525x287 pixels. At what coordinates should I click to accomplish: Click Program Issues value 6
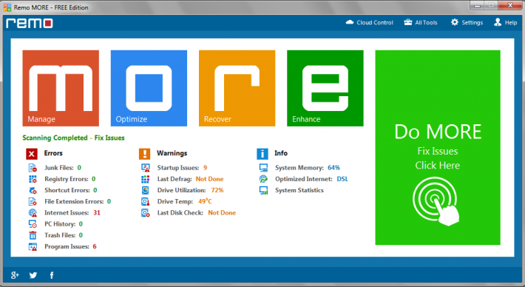(95, 246)
